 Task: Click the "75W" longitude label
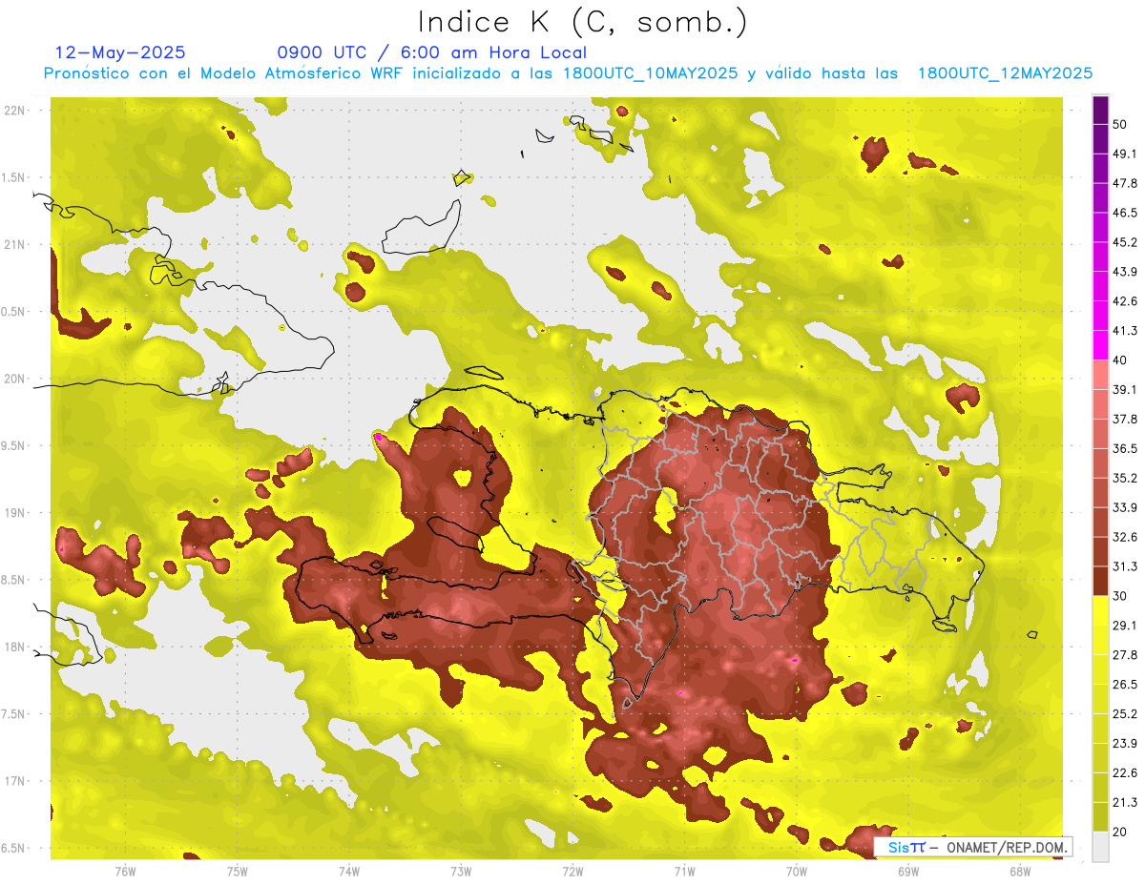coord(238,871)
